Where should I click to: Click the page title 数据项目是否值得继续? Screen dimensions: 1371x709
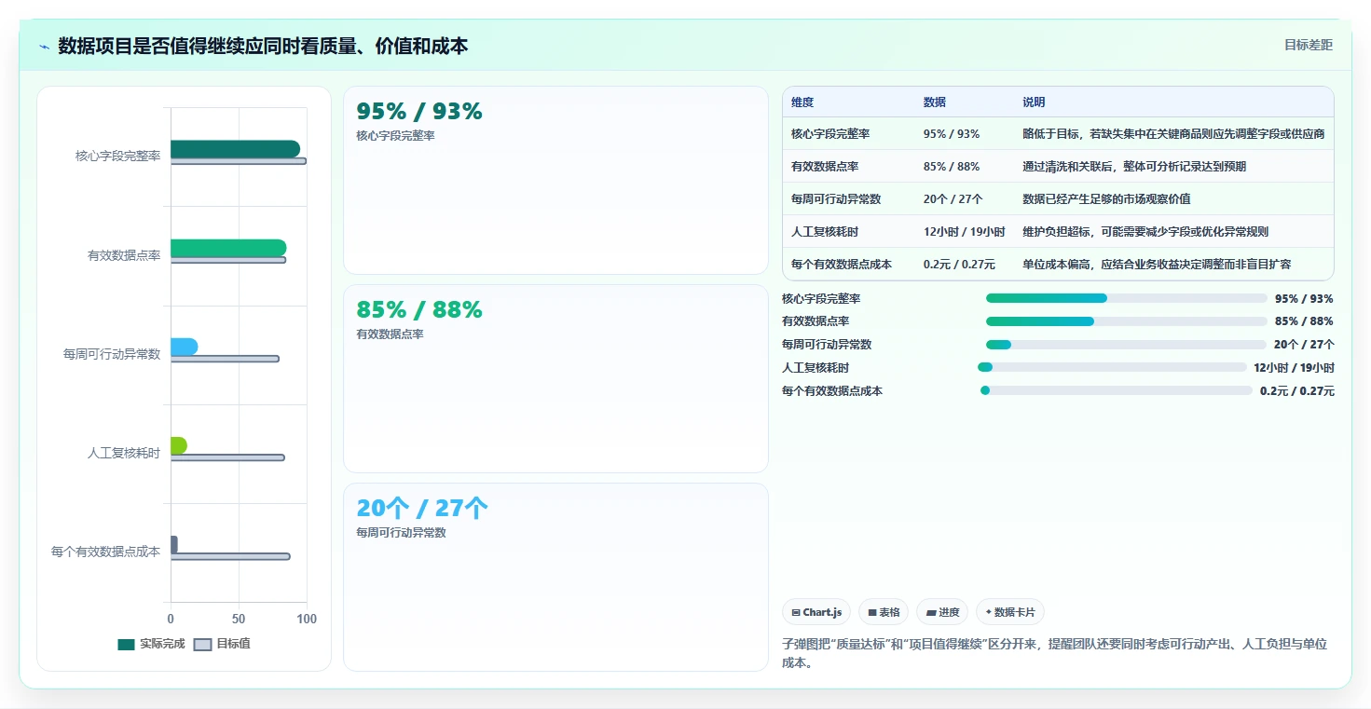pyautogui.click(x=263, y=46)
